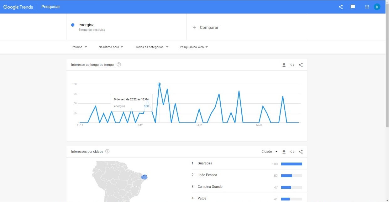Switch search type via Pesquisa na Web dropdown

193,47
